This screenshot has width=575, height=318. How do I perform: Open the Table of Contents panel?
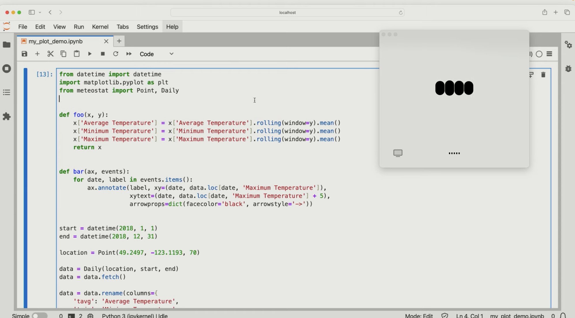(7, 92)
